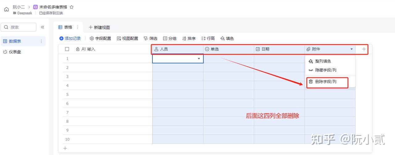This screenshot has height=155, width=395.
Task: Click 添加记录 to add a record
Action: click(70, 38)
